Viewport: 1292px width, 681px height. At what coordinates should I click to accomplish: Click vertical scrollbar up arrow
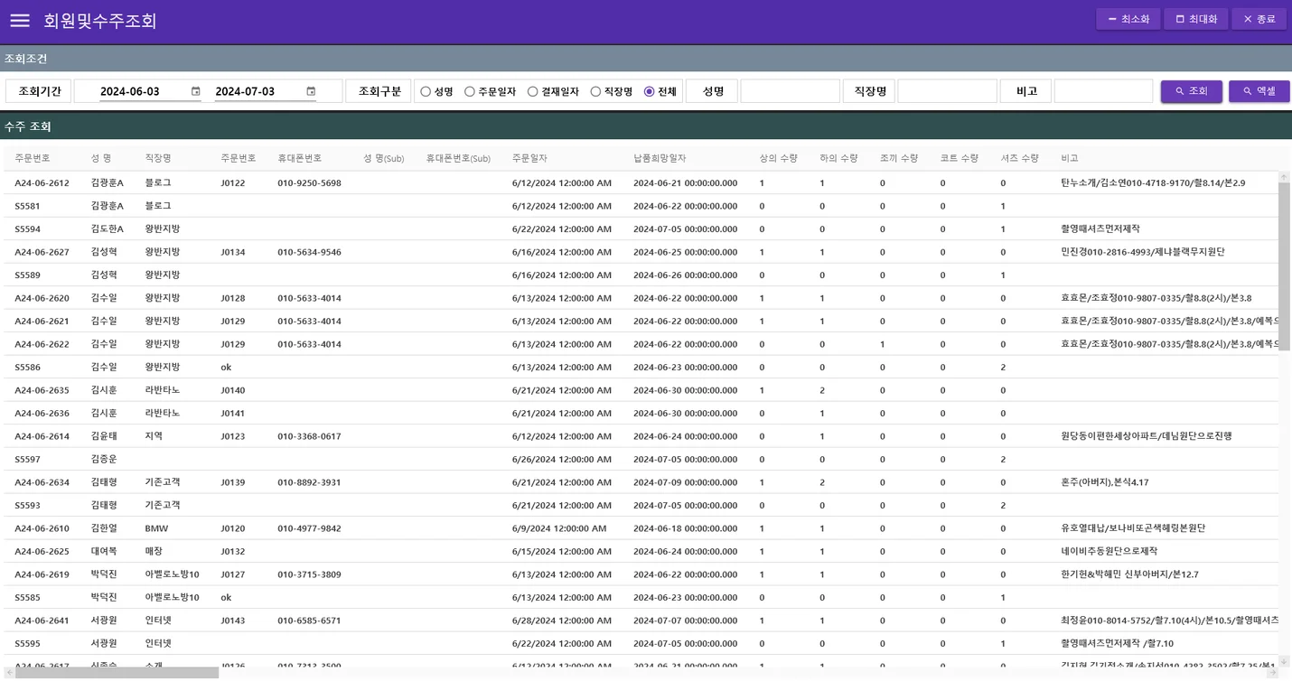point(1284,177)
